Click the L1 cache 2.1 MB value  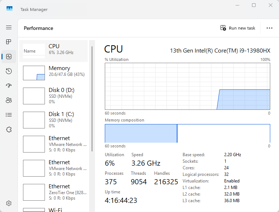230,188
